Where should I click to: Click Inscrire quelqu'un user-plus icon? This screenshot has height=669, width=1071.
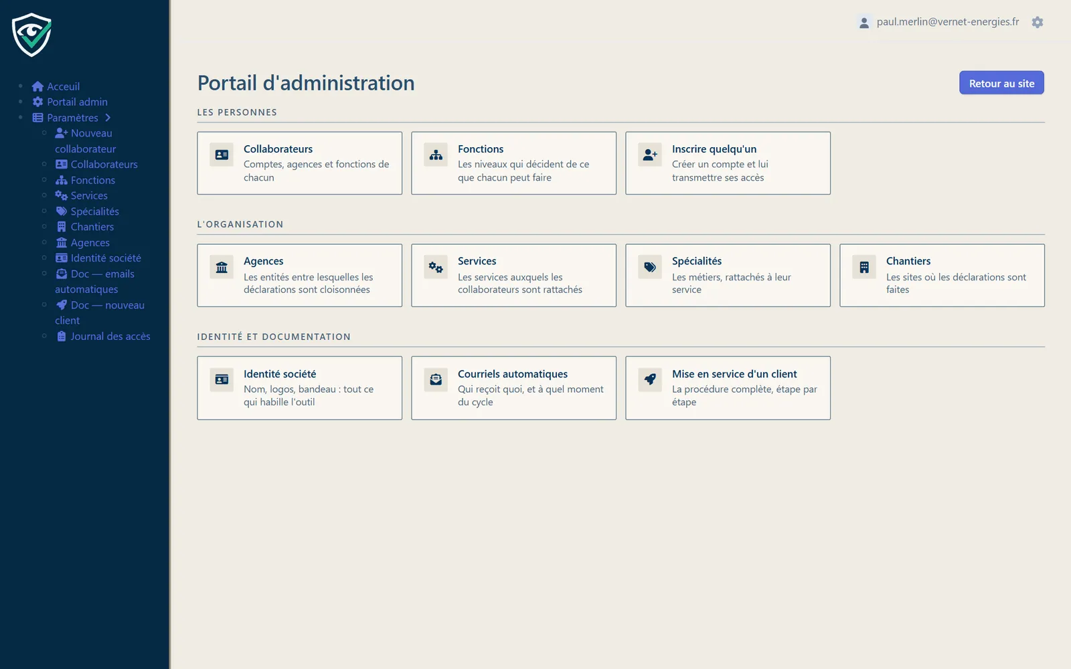[650, 155]
